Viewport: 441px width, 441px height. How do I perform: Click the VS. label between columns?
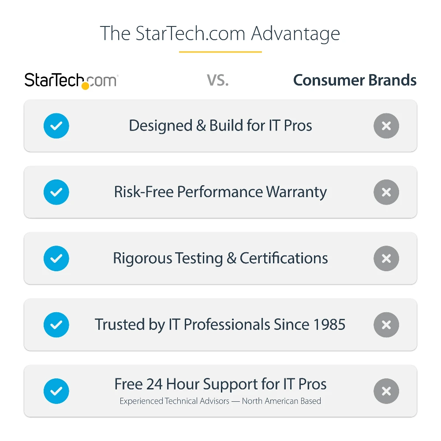pos(218,81)
